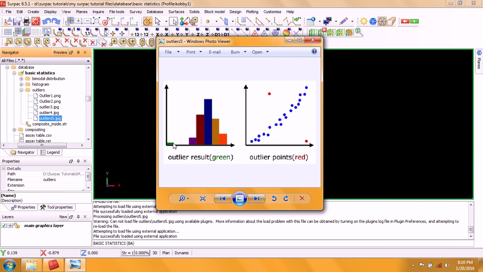Open Windows Start menu orb
Image resolution: width=483 pixels, height=272 pixels.
[x=9, y=265]
